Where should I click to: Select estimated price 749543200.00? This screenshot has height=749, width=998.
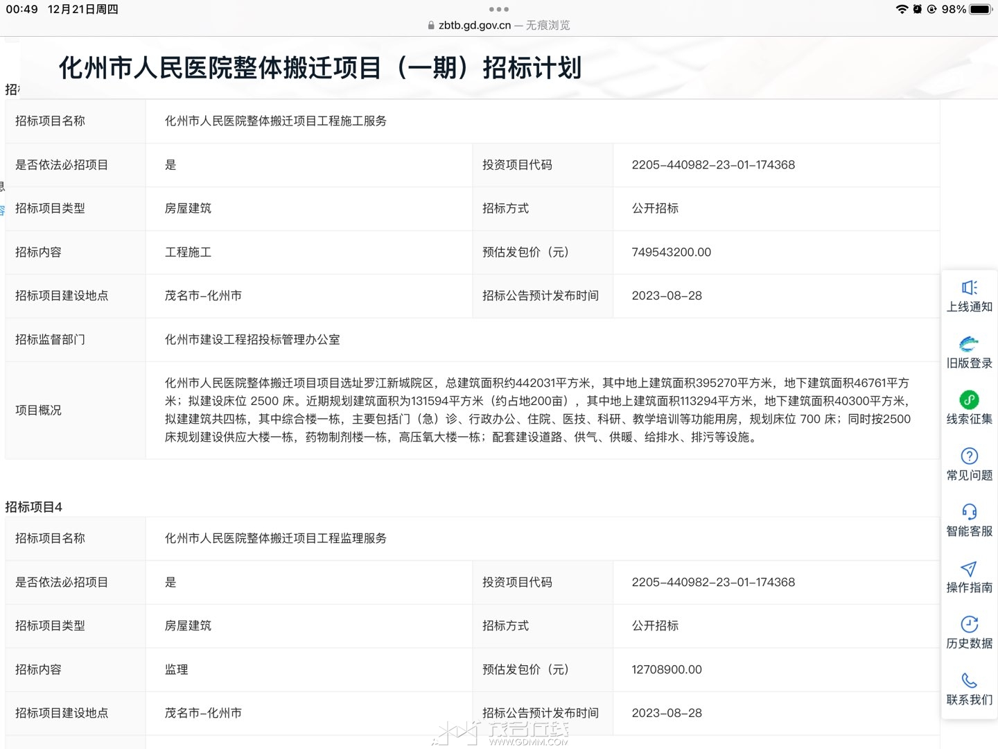(x=672, y=252)
